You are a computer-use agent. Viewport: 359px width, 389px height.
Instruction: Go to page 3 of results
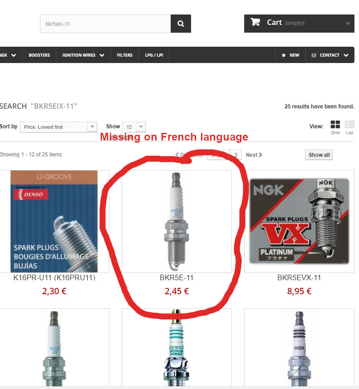point(236,155)
